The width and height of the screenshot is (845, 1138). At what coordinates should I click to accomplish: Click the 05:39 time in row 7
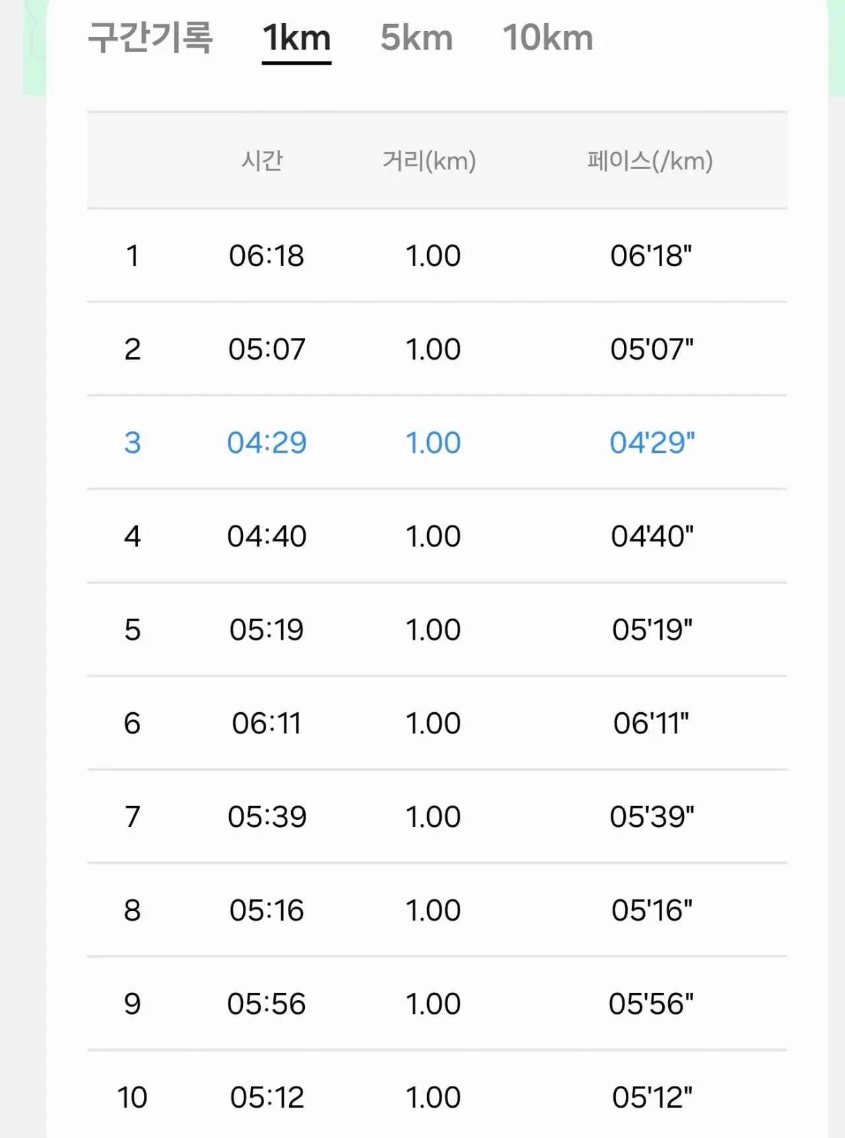pyautogui.click(x=267, y=817)
